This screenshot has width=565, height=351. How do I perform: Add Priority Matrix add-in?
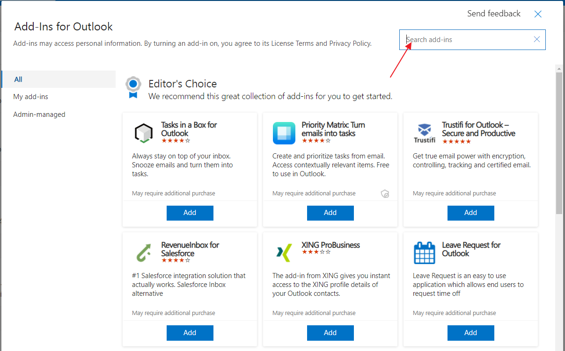[330, 213]
